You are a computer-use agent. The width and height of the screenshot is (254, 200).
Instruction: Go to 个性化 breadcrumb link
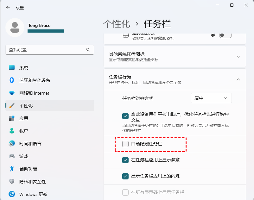point(117,24)
